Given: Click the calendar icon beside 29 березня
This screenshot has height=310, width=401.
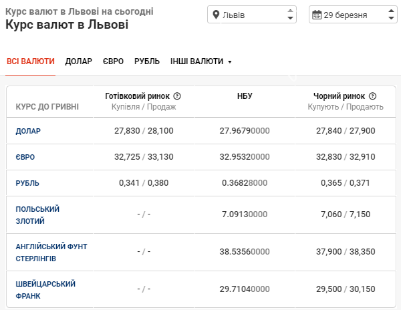Looking at the screenshot, I should [x=316, y=15].
